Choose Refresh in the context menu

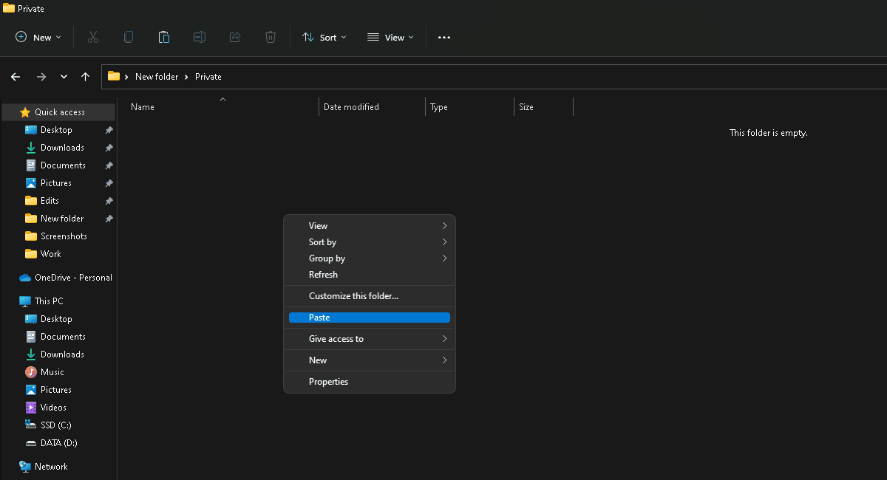tap(323, 275)
